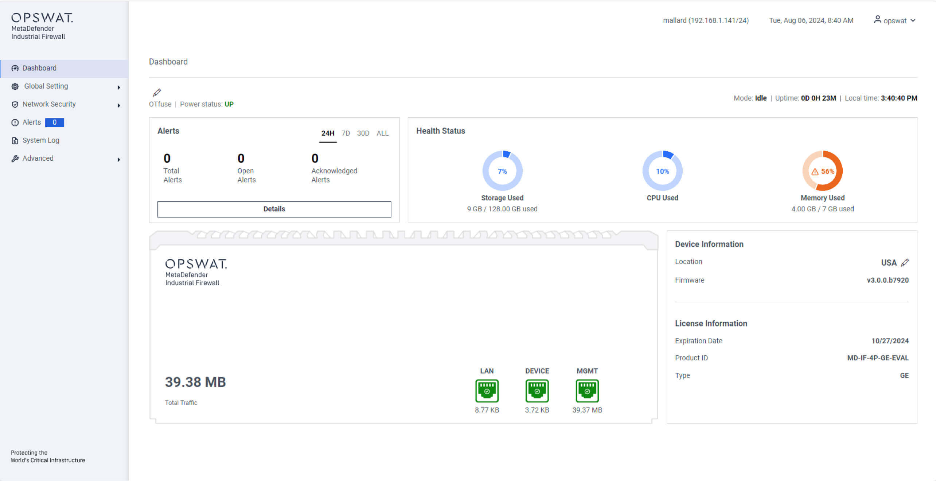936x481 pixels.
Task: Open the Dashboard menu item
Action: pyautogui.click(x=39, y=68)
